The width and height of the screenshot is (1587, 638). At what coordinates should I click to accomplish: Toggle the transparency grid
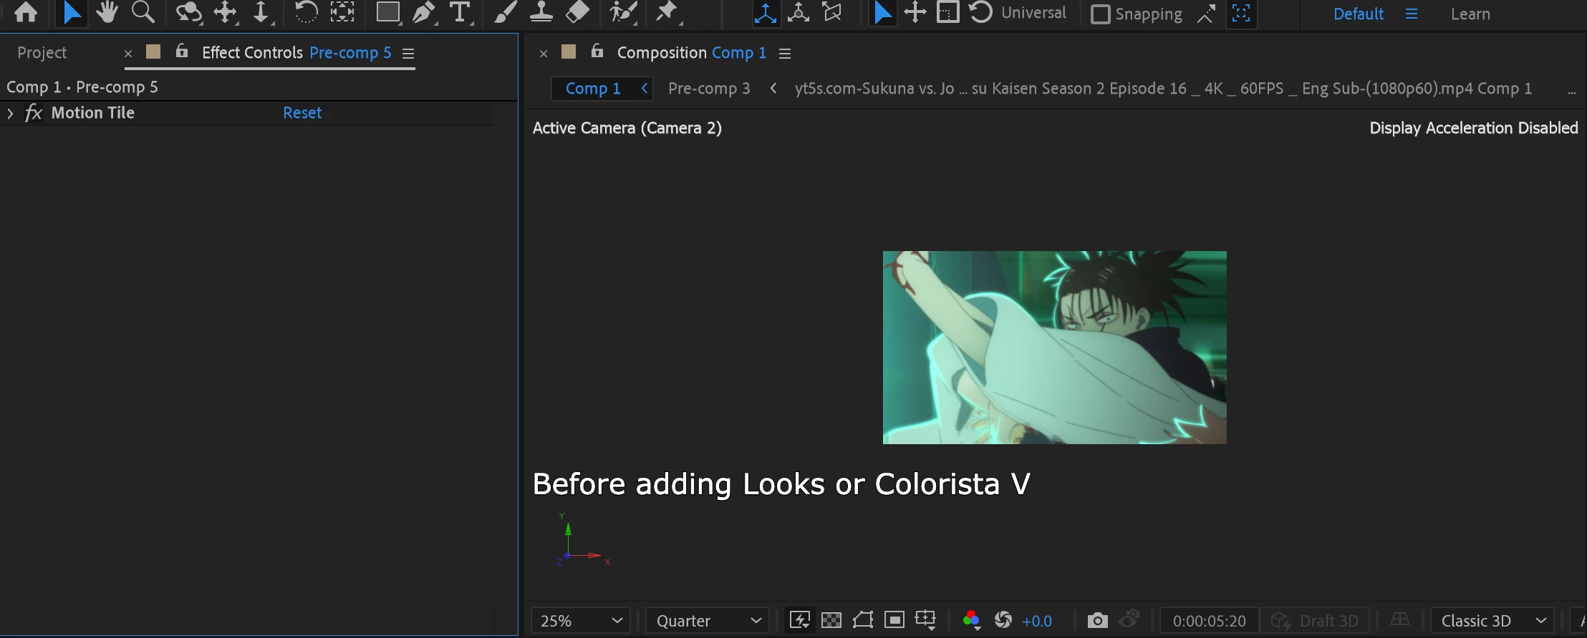[831, 619]
